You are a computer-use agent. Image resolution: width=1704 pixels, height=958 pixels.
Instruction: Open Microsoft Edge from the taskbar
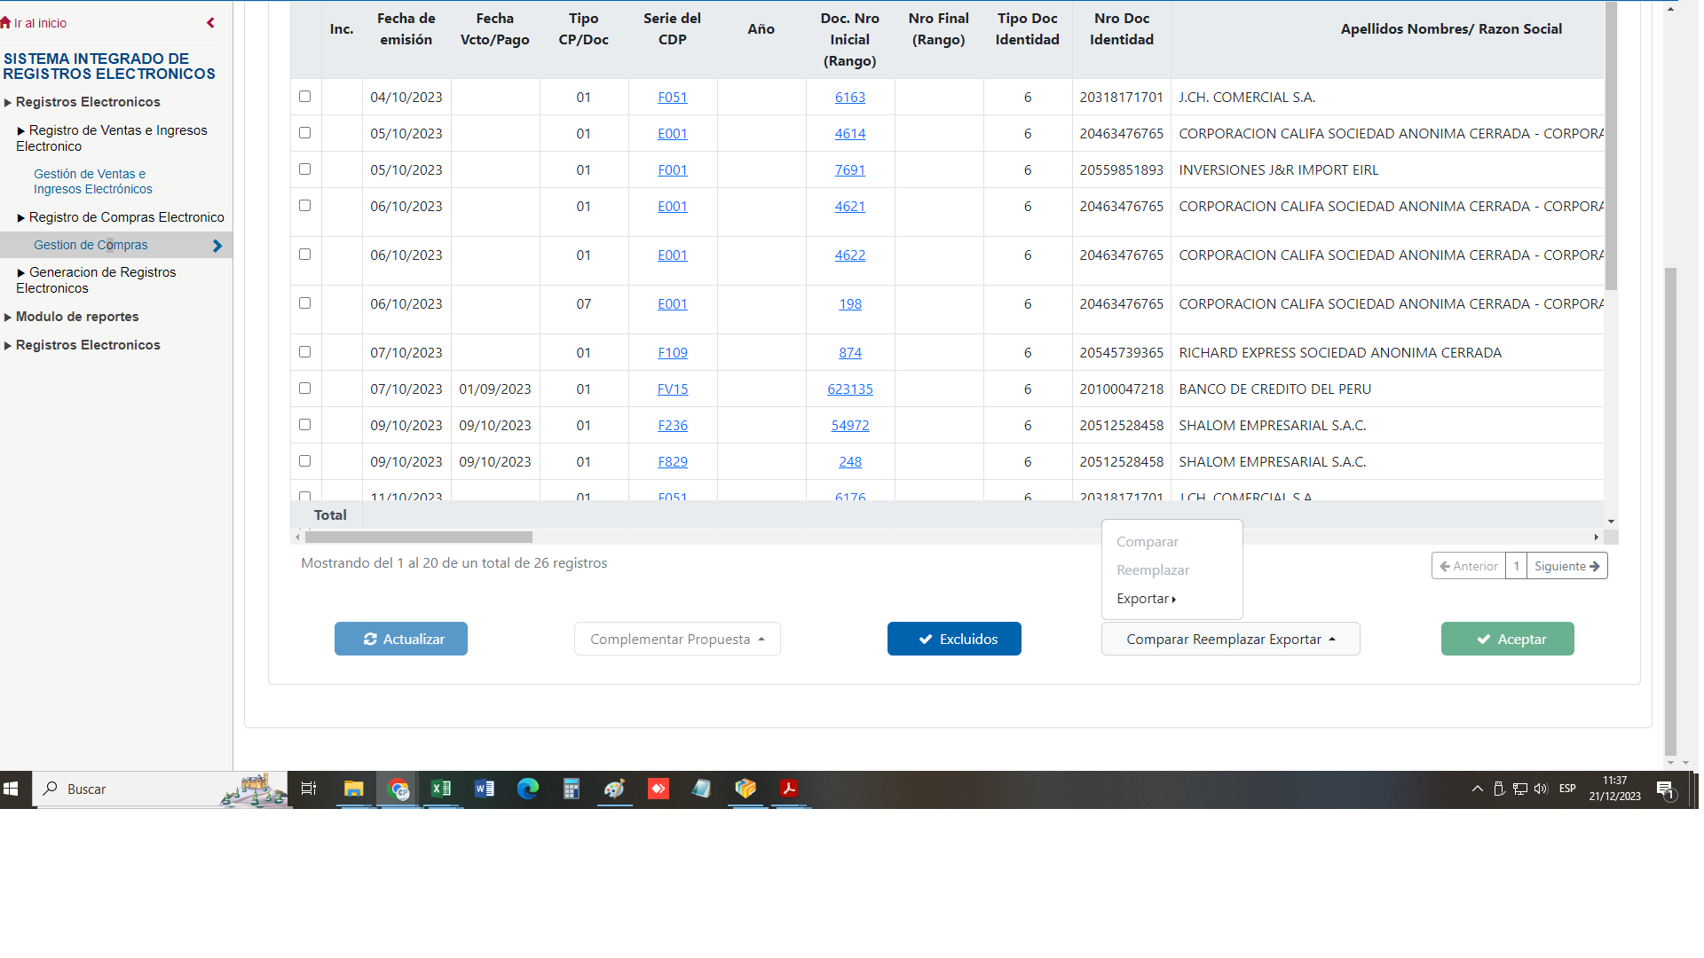[528, 789]
